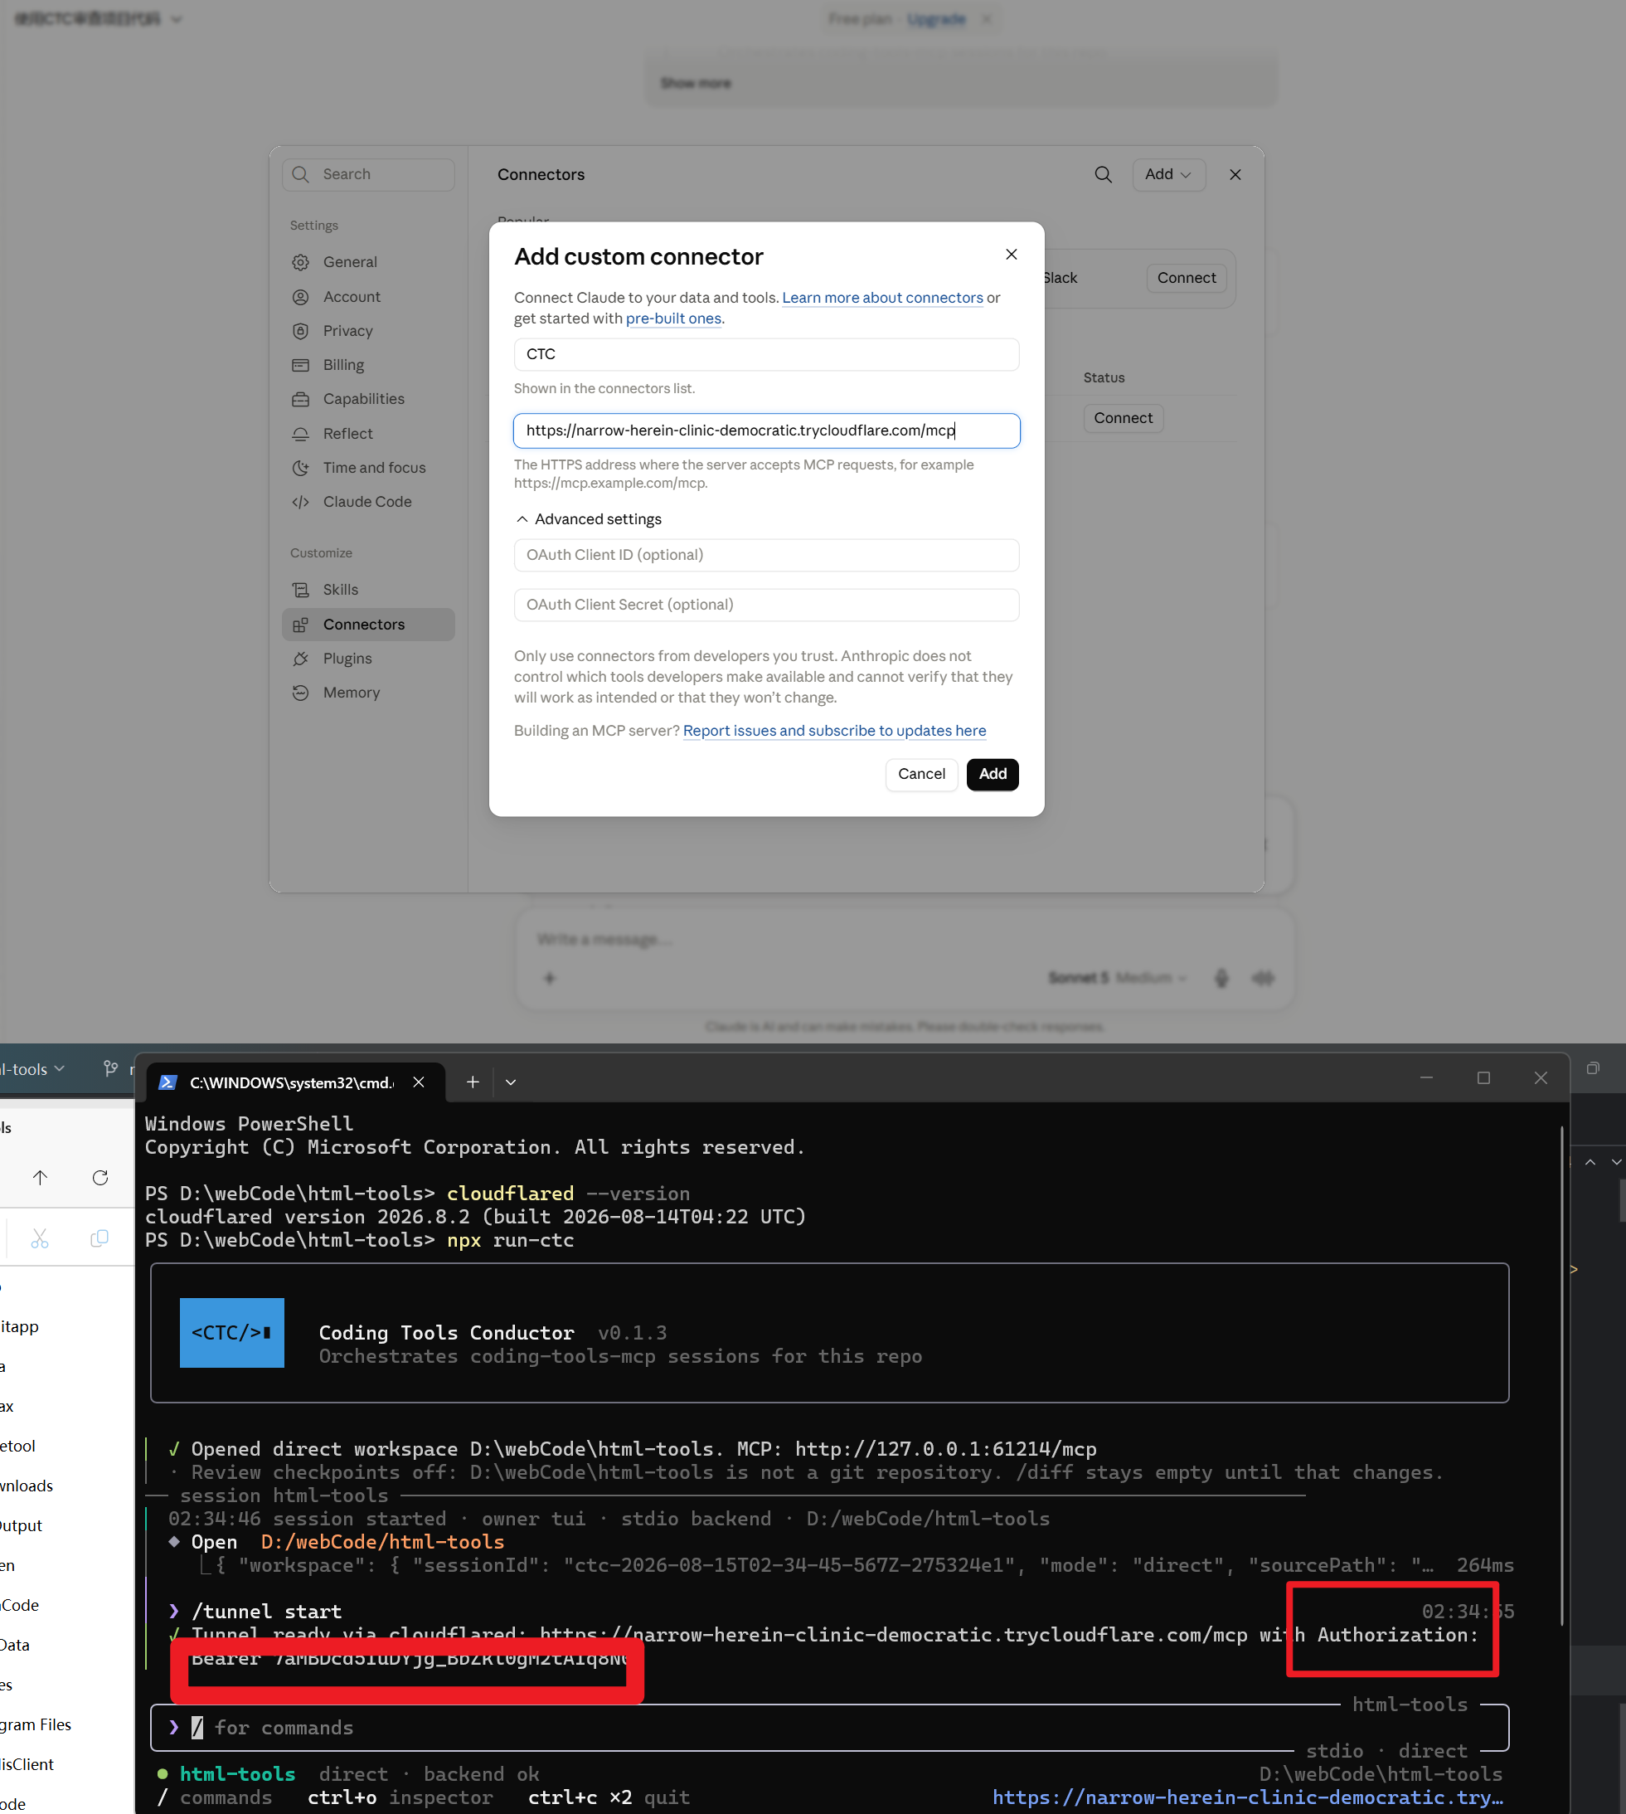Open Memory in Customize section

pos(368,693)
